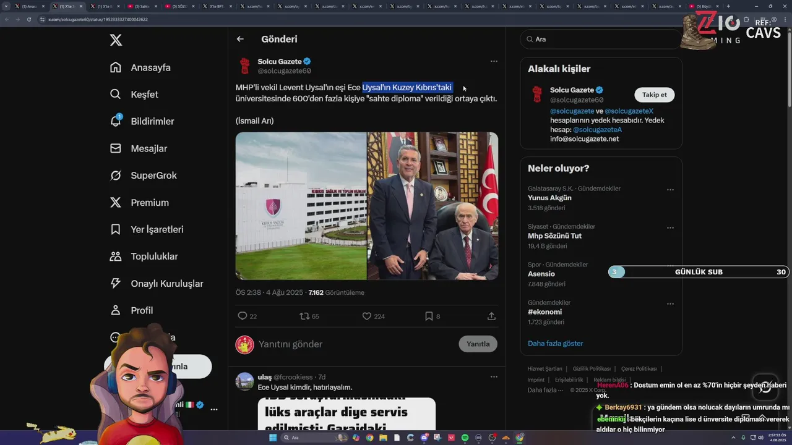Open Solcu Gazete name in Alakalı kişiler
792x445 pixels.
point(572,90)
